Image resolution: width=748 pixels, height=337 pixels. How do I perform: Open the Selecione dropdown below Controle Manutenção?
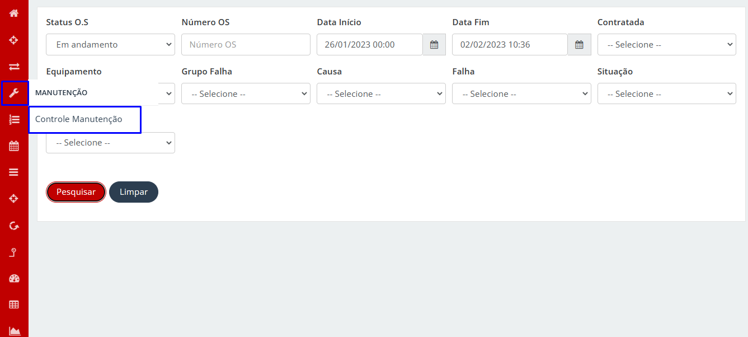pos(110,143)
